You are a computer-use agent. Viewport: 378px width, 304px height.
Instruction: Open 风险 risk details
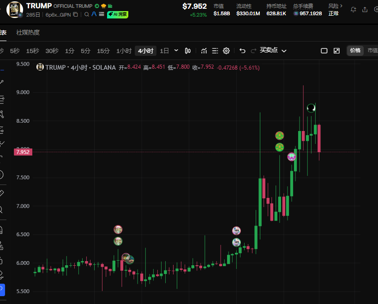click(x=335, y=6)
